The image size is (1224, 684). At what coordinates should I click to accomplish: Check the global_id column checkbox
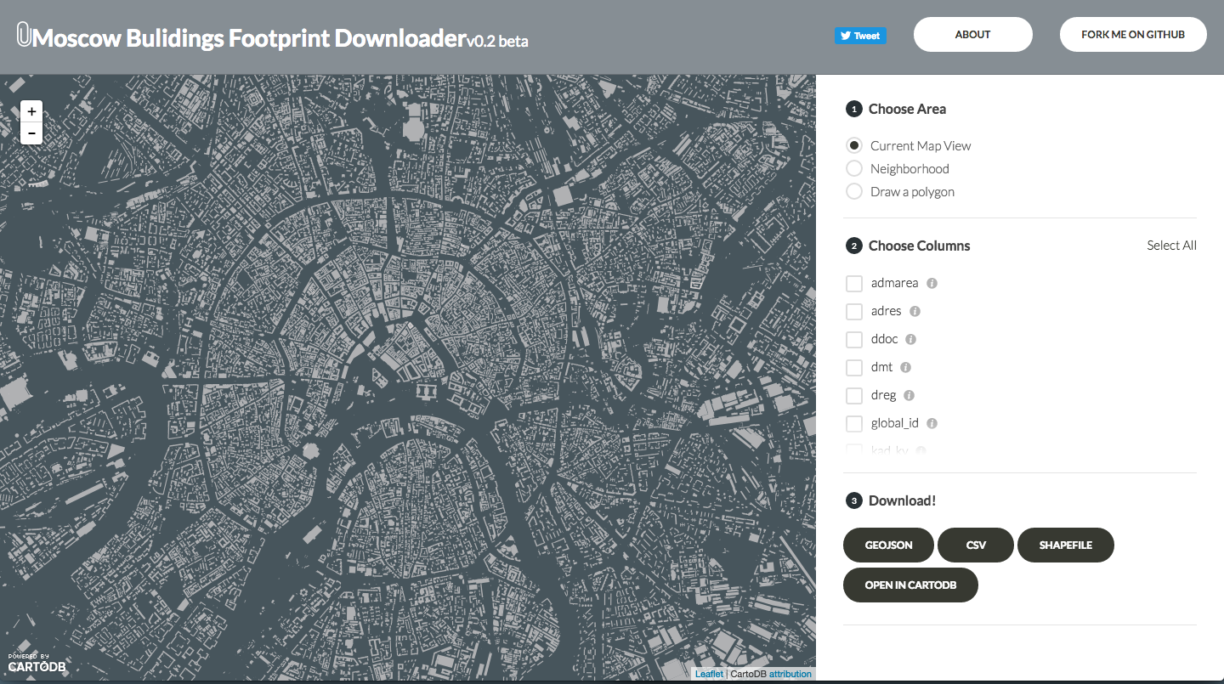pyautogui.click(x=854, y=423)
